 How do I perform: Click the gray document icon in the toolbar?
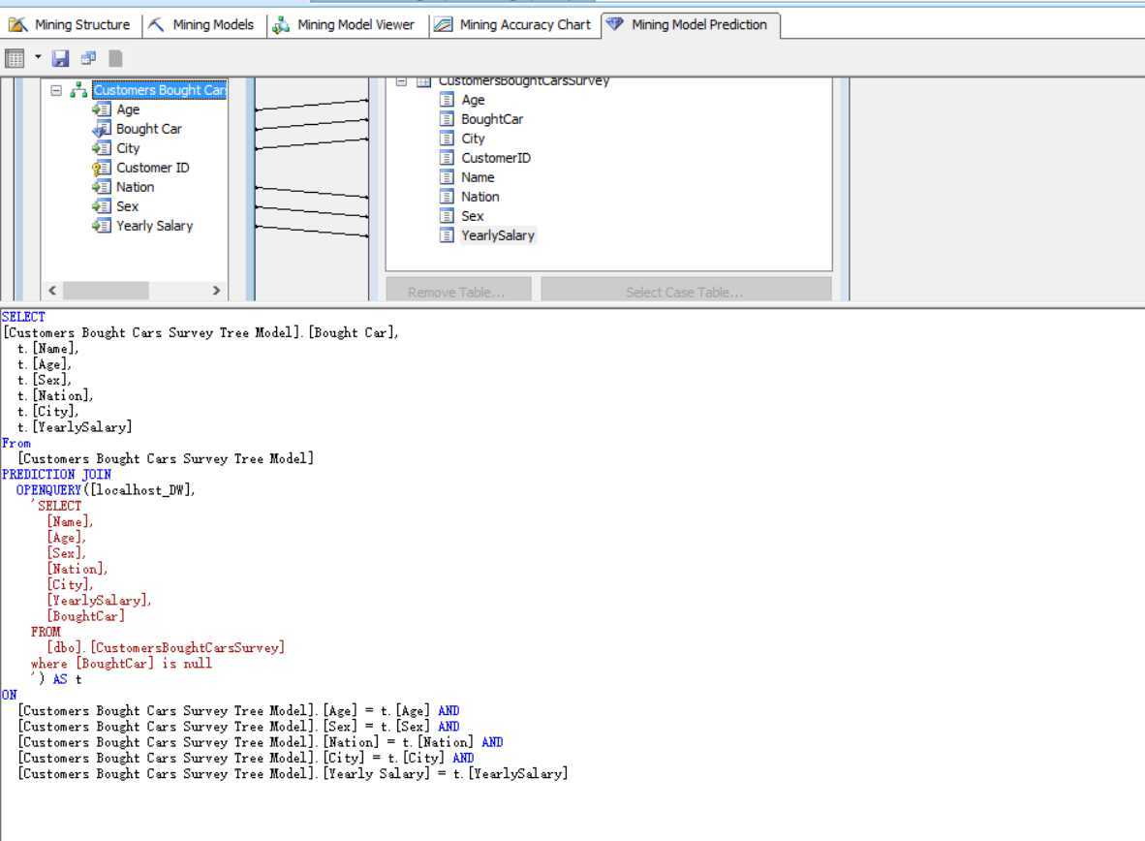pyautogui.click(x=115, y=58)
